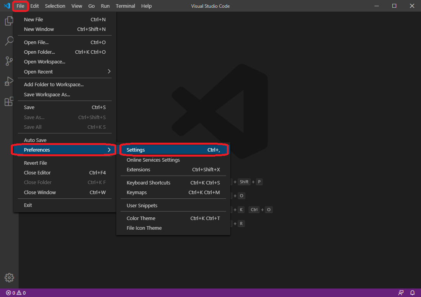Open the Go menu
The width and height of the screenshot is (421, 297).
91,6
